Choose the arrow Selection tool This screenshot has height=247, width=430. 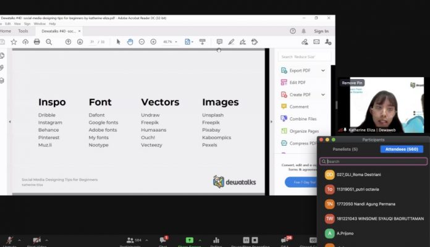[118, 41]
